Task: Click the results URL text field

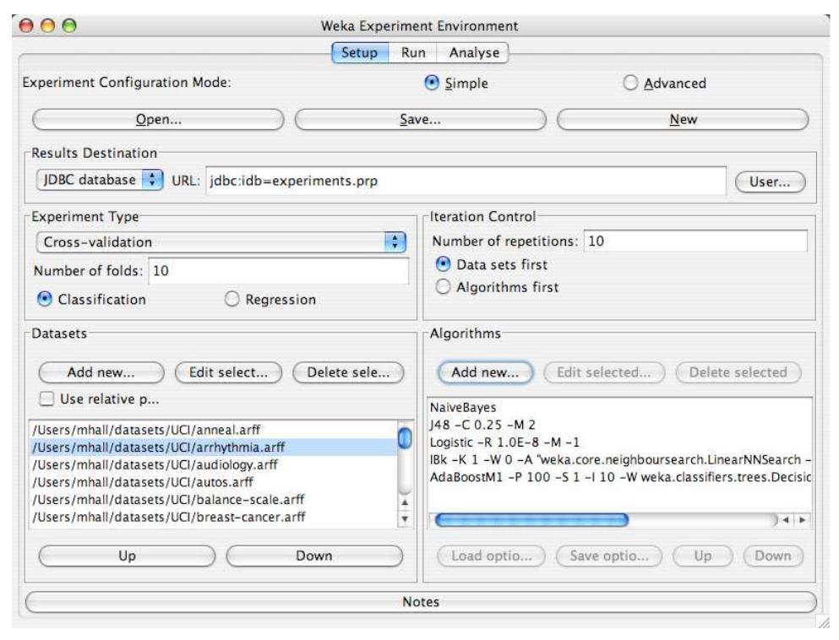Action: [x=466, y=181]
